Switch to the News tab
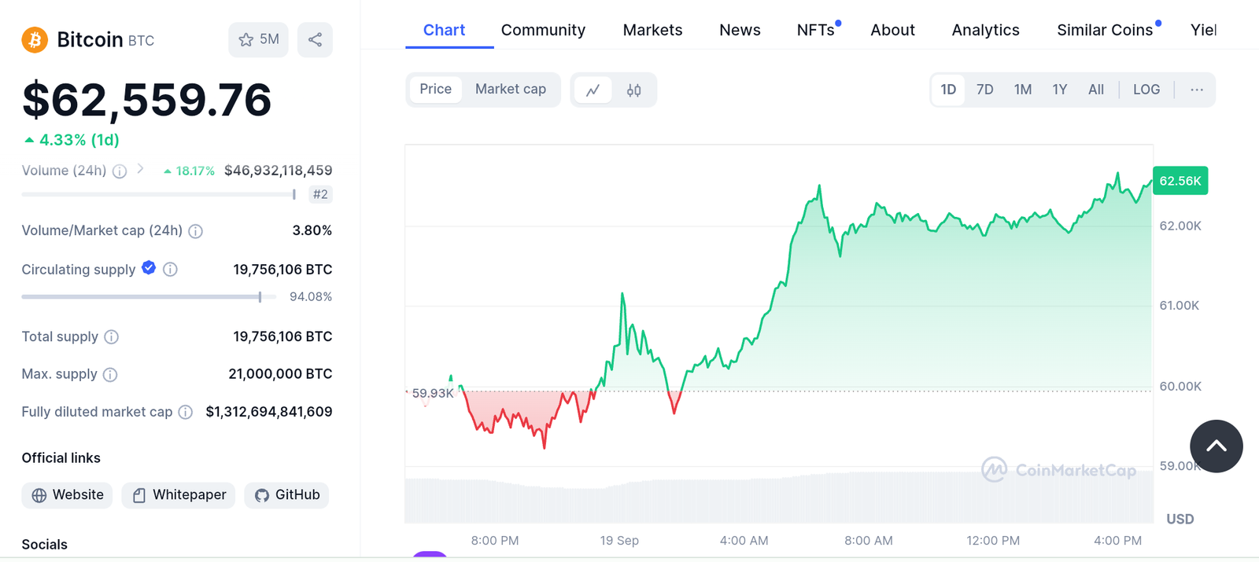The image size is (1259, 562). [740, 30]
